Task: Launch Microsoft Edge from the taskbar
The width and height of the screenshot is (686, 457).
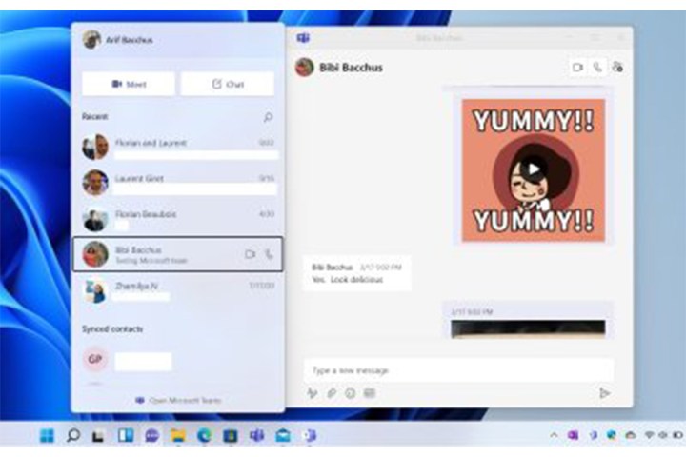Action: (x=204, y=435)
